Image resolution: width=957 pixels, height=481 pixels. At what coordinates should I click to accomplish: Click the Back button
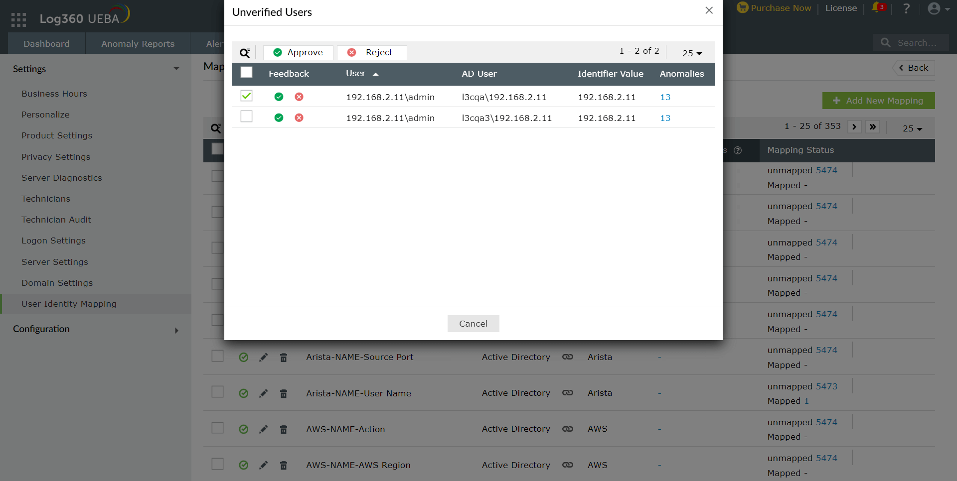[914, 68]
